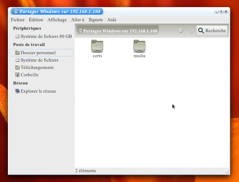Select Système de fichiers under Poste de travail
239x182 pixels.
pos(41,60)
